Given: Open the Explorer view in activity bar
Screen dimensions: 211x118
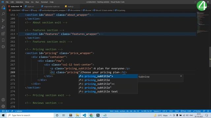Looking at the screenshot, I should (x=3, y=7).
